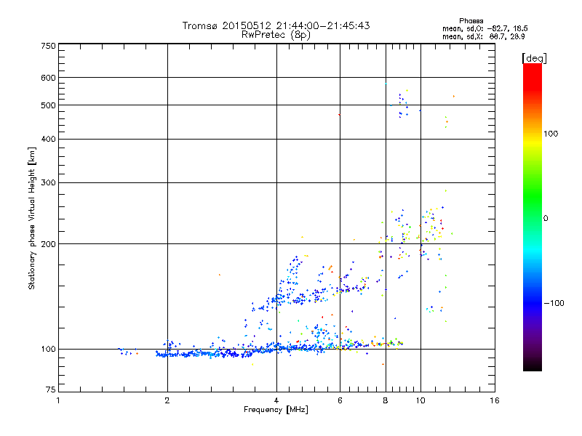Screen dimensions: 582x436
Task: Click the y-axis tick label '400'
Action: tap(48, 140)
